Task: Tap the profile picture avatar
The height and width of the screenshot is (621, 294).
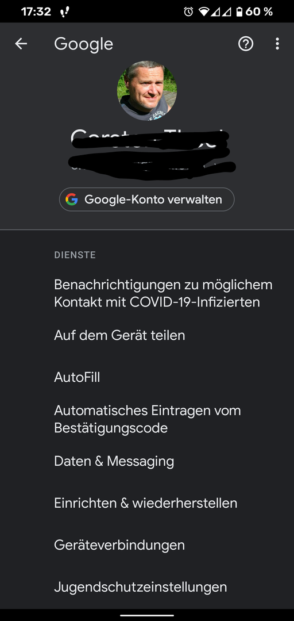Action: 147,91
